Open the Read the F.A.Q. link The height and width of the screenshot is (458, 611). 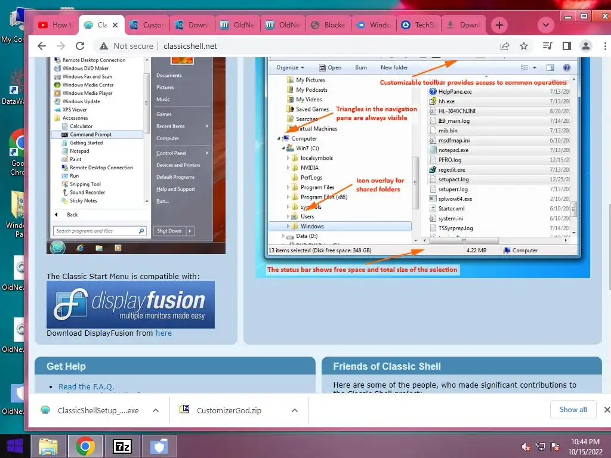pyautogui.click(x=86, y=386)
